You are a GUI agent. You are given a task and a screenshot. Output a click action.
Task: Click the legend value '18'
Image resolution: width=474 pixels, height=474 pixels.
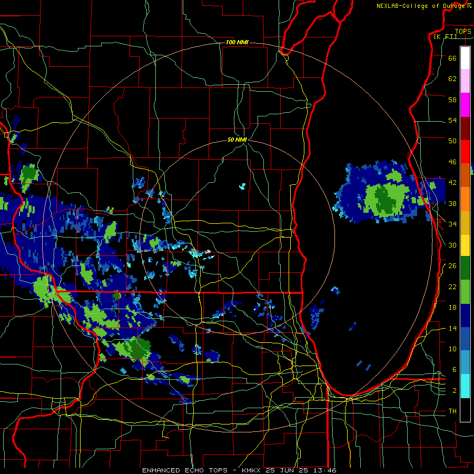click(x=452, y=308)
